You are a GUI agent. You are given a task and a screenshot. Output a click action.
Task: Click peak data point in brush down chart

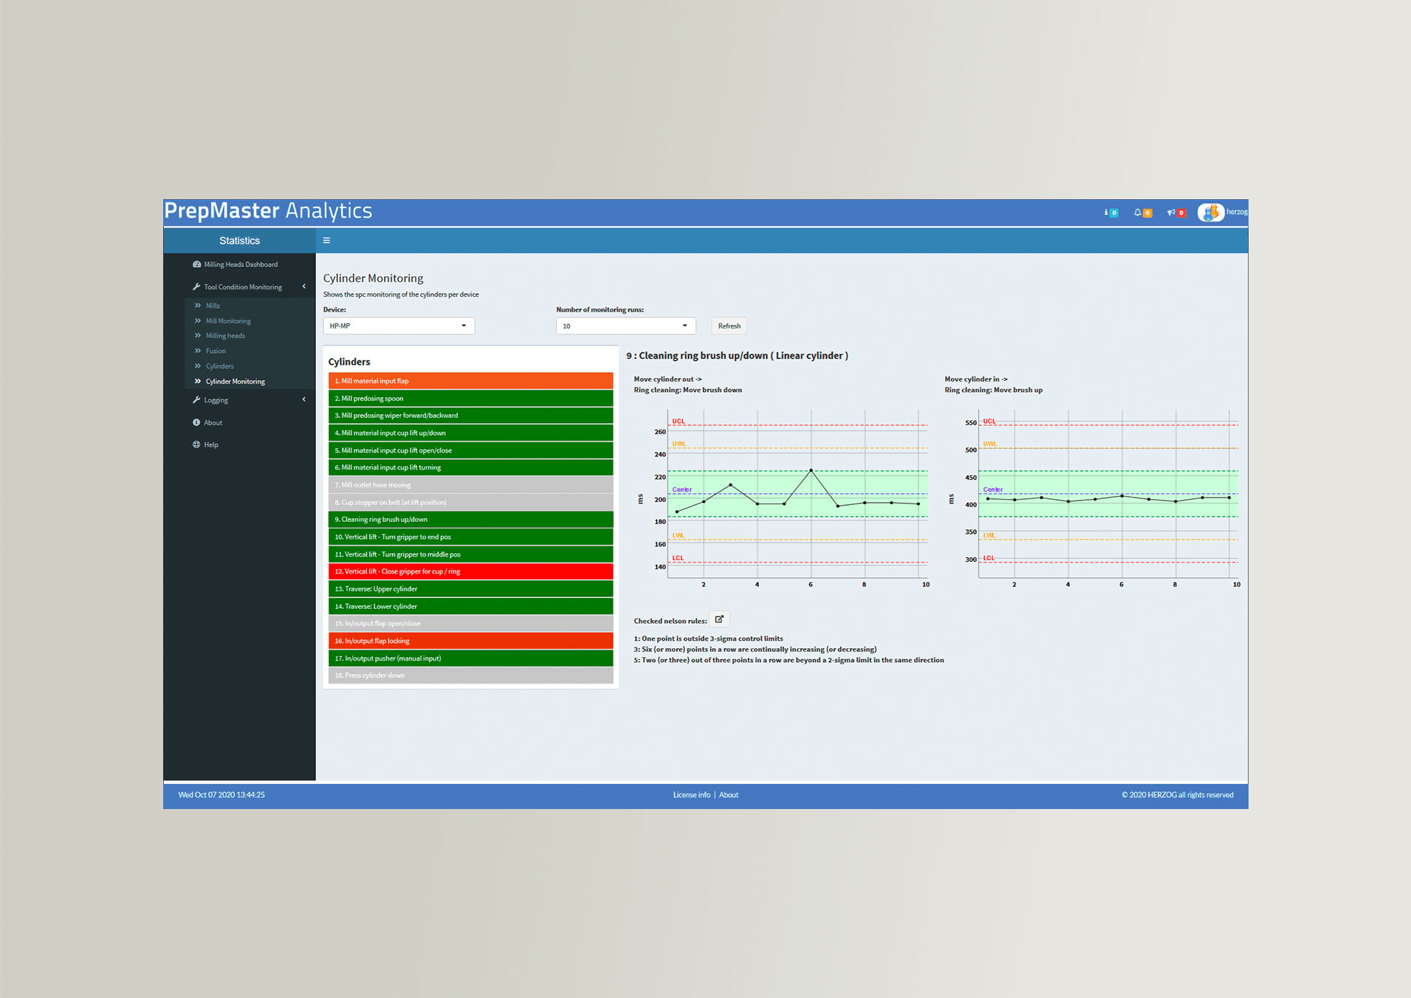[x=811, y=470]
